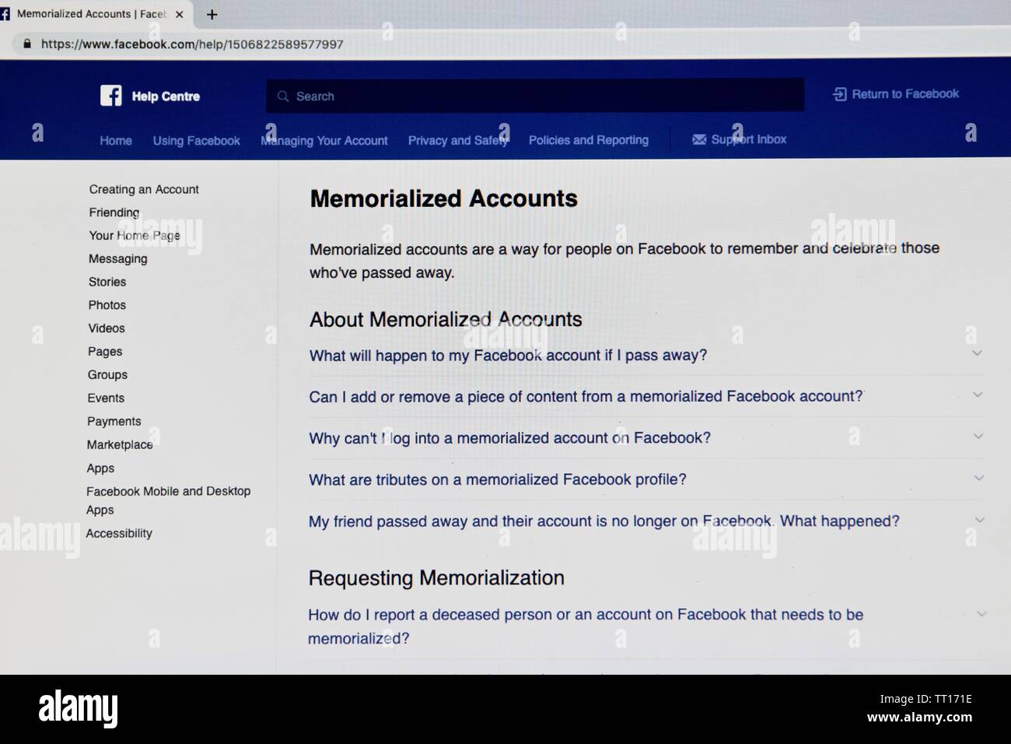
Task: Open the Managing Your Account menu
Action: tap(324, 141)
